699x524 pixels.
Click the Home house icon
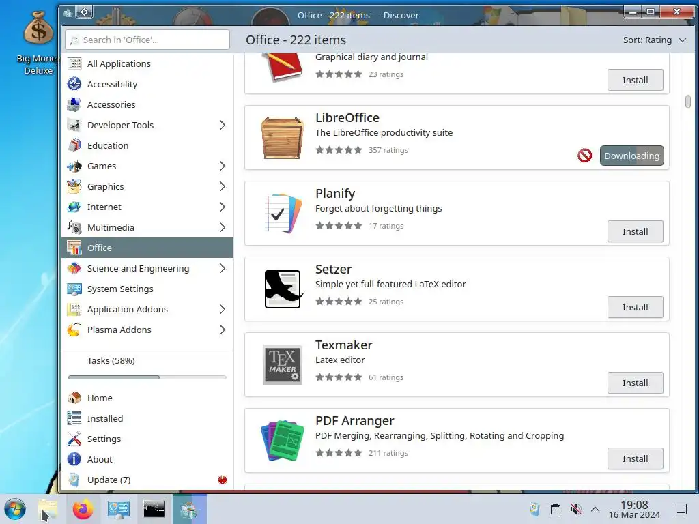74,398
